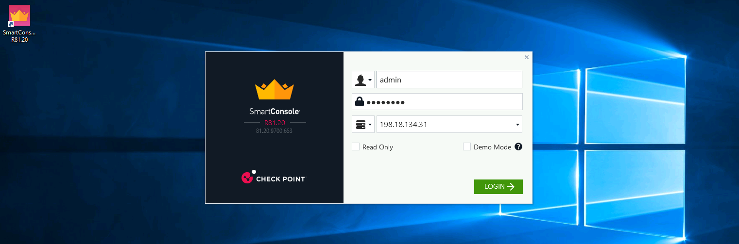Close the SmartConsole login dialog
This screenshot has width=739, height=244.
pyautogui.click(x=526, y=57)
